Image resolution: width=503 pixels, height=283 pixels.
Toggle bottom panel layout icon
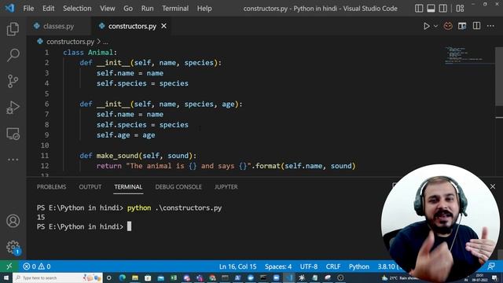431,9
